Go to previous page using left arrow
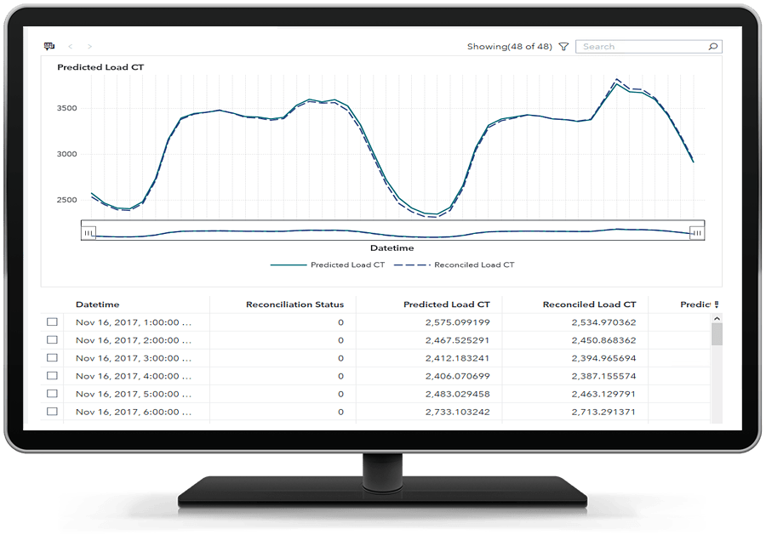This screenshot has height=535, width=766. click(x=71, y=47)
